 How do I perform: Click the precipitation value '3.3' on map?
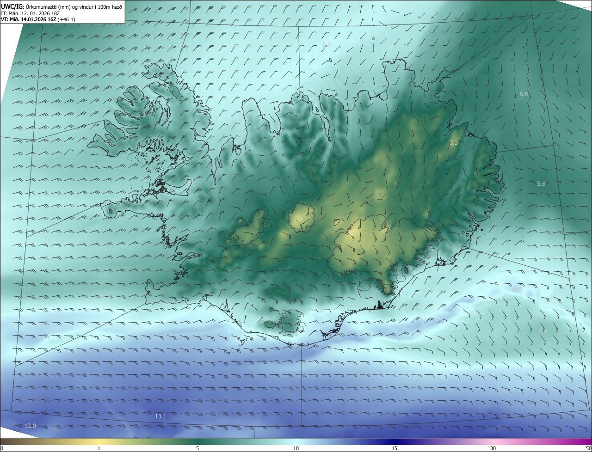point(454,142)
